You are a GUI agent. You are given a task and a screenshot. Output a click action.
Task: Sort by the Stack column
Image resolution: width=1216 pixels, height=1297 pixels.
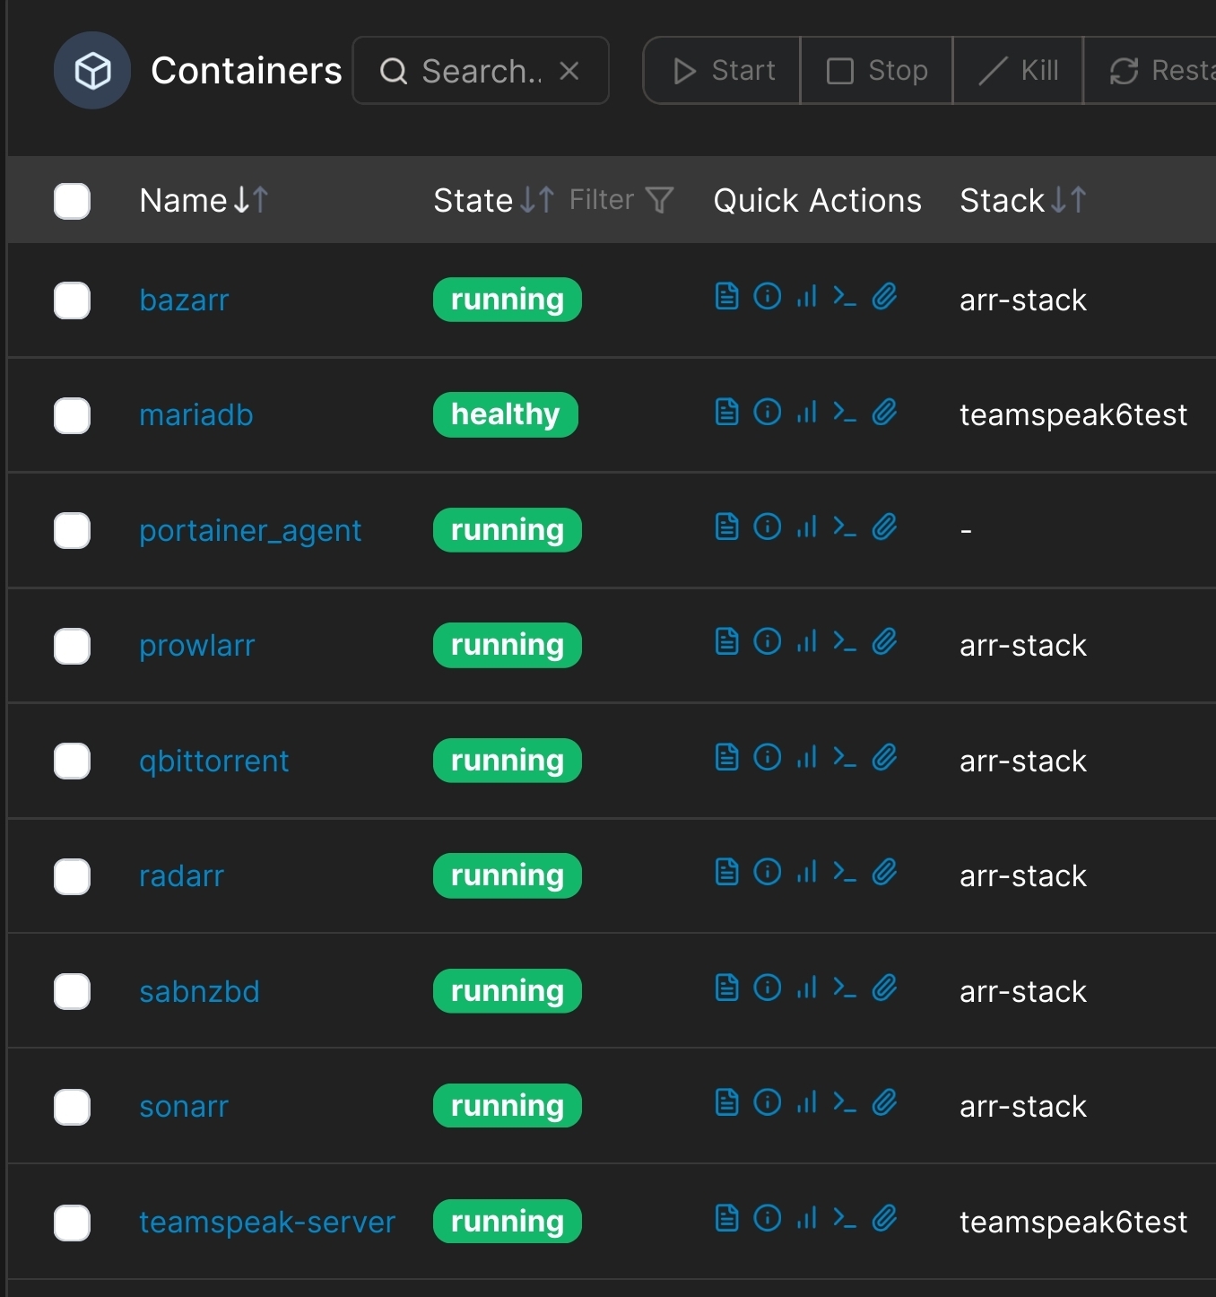pyautogui.click(x=1023, y=200)
